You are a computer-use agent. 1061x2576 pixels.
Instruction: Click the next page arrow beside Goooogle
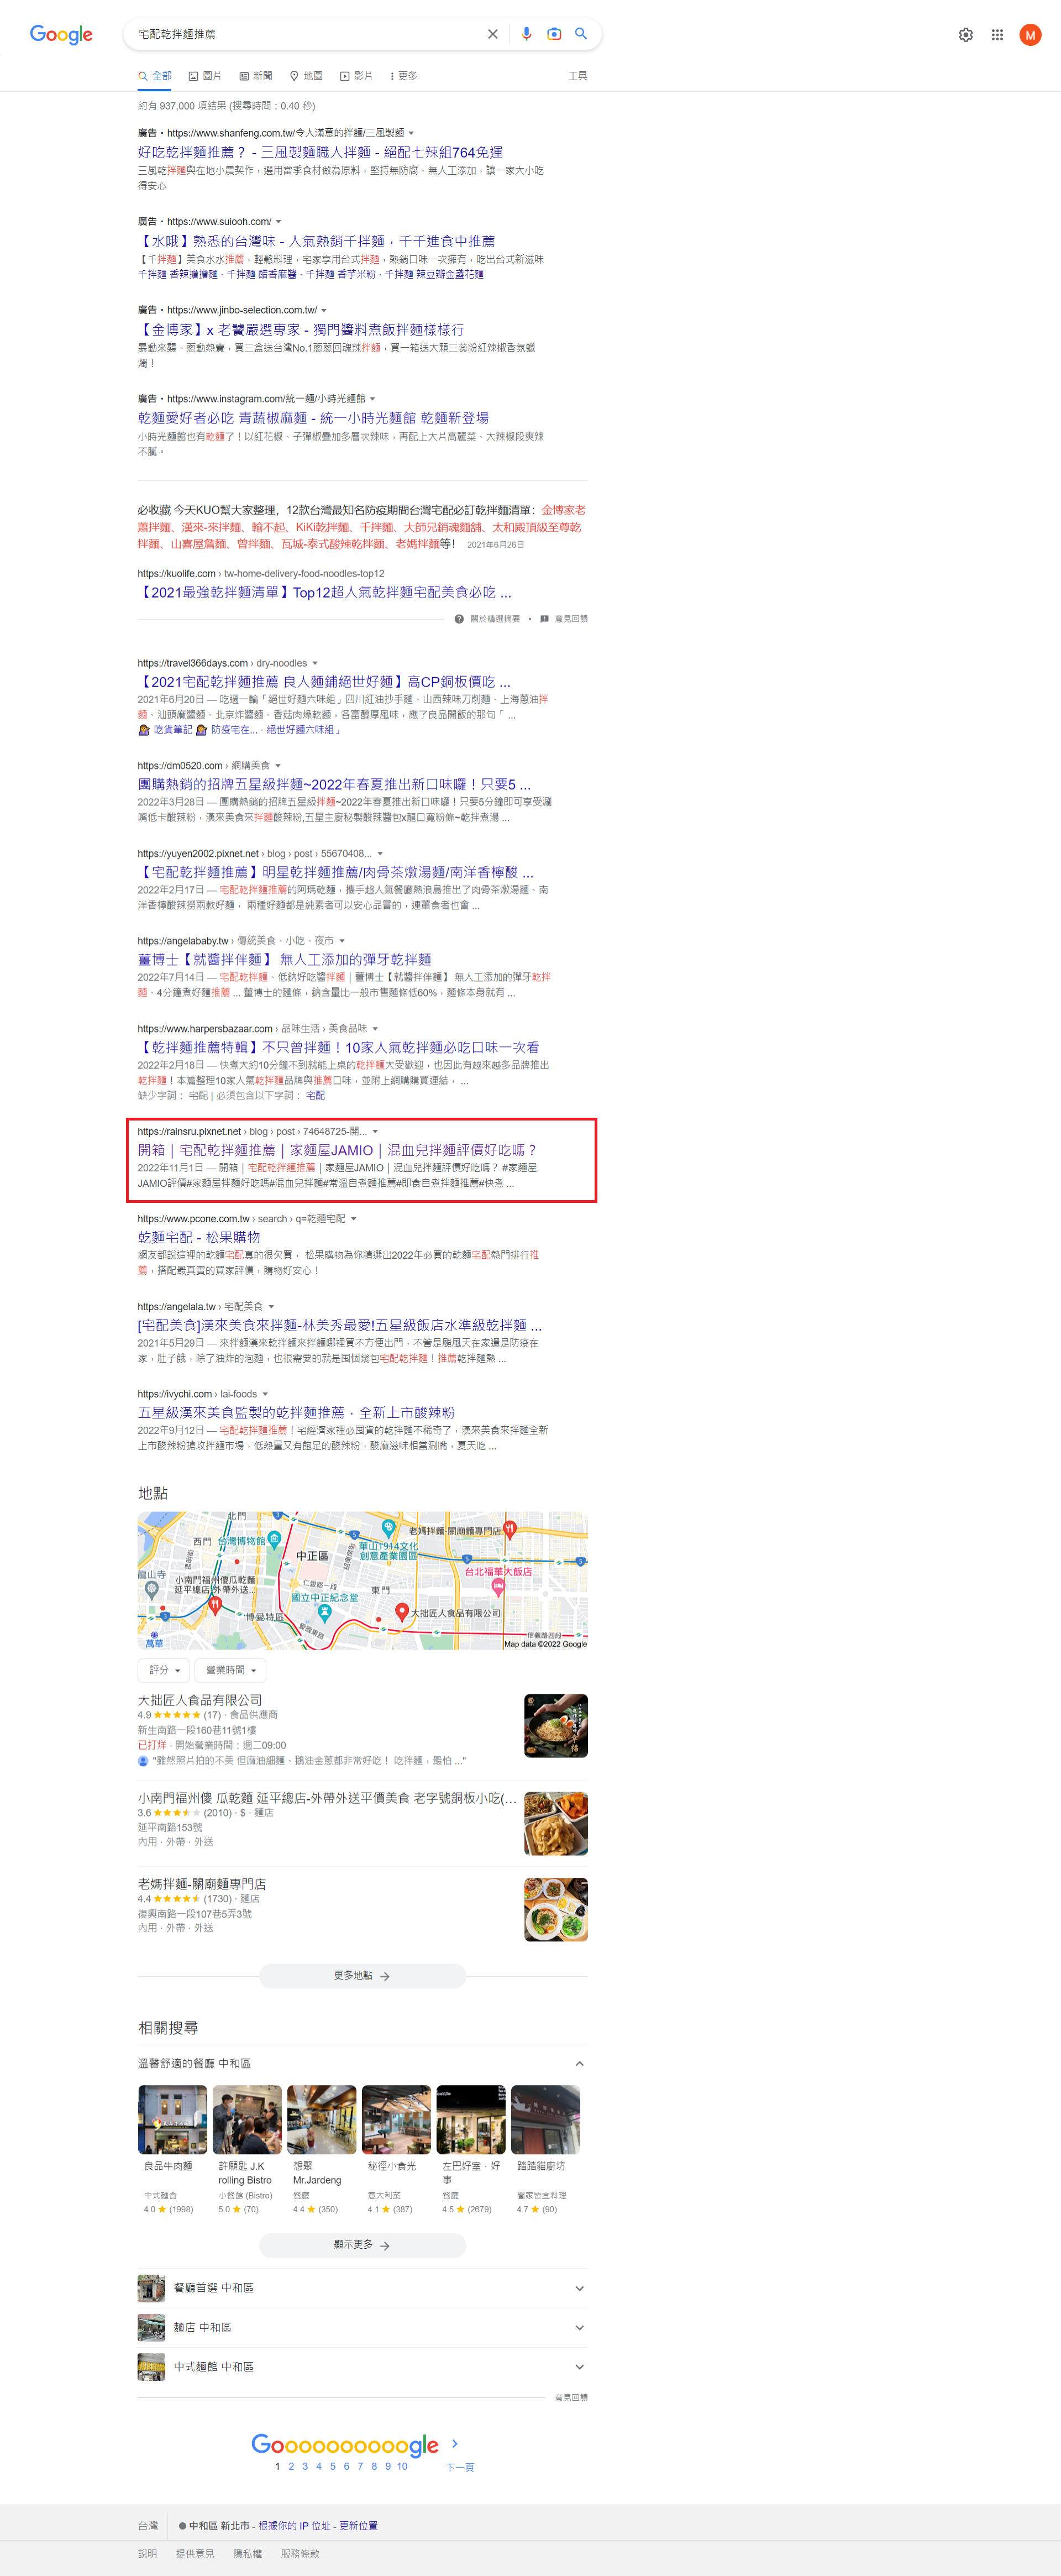[455, 2443]
